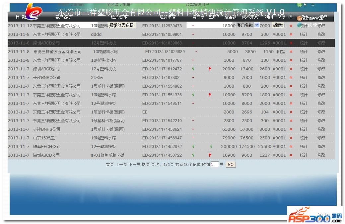Delete order ED-20131171450722 via red ×

(291, 155)
